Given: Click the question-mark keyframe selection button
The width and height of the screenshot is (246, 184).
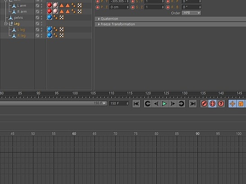Looking at the screenshot, I should [221, 103].
